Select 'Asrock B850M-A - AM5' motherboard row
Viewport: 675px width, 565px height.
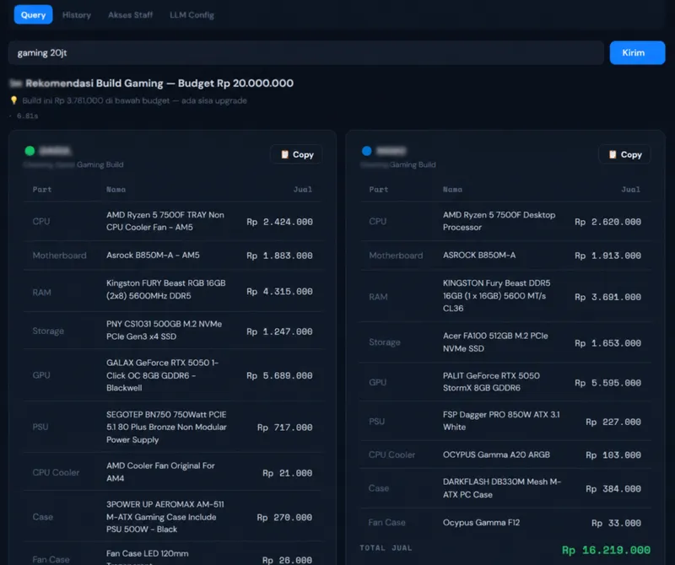coord(173,256)
